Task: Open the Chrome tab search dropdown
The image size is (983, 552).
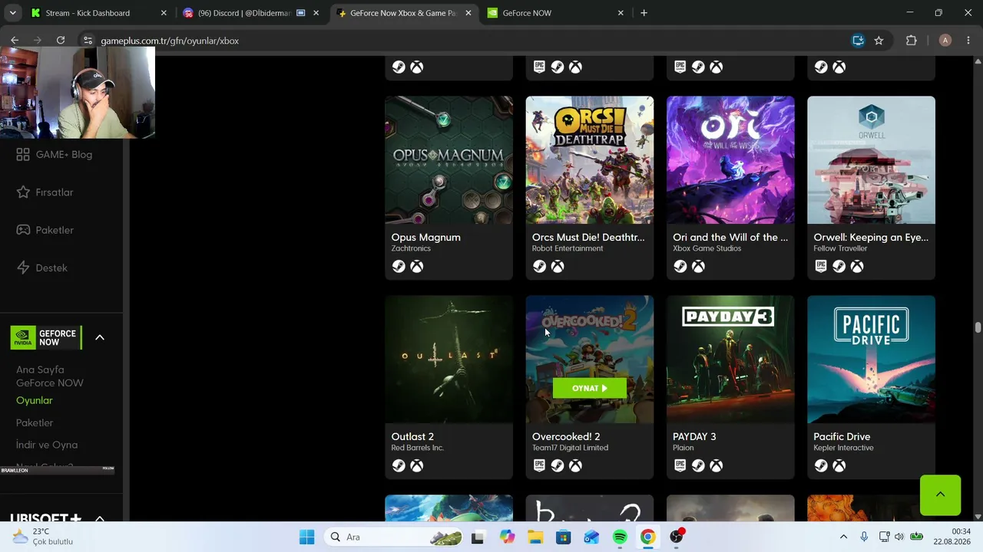Action: point(12,13)
